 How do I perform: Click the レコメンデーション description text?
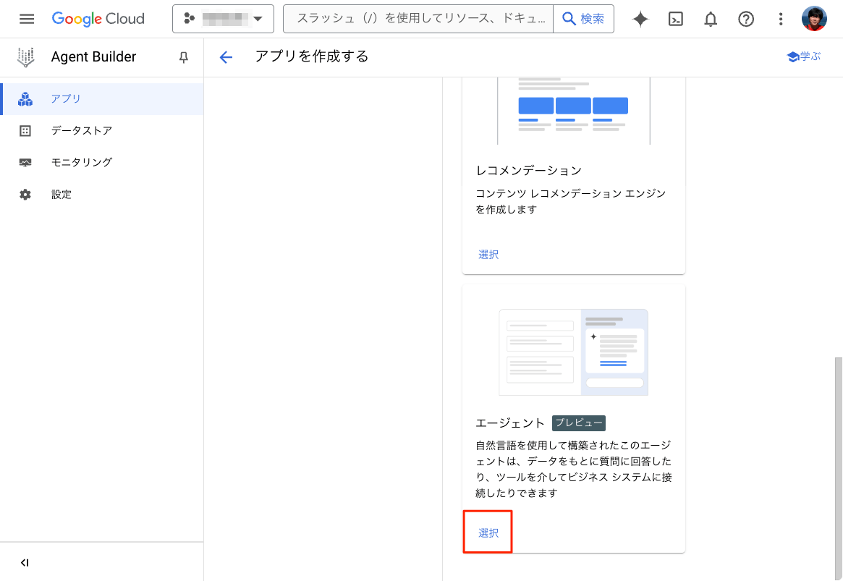pyautogui.click(x=571, y=202)
